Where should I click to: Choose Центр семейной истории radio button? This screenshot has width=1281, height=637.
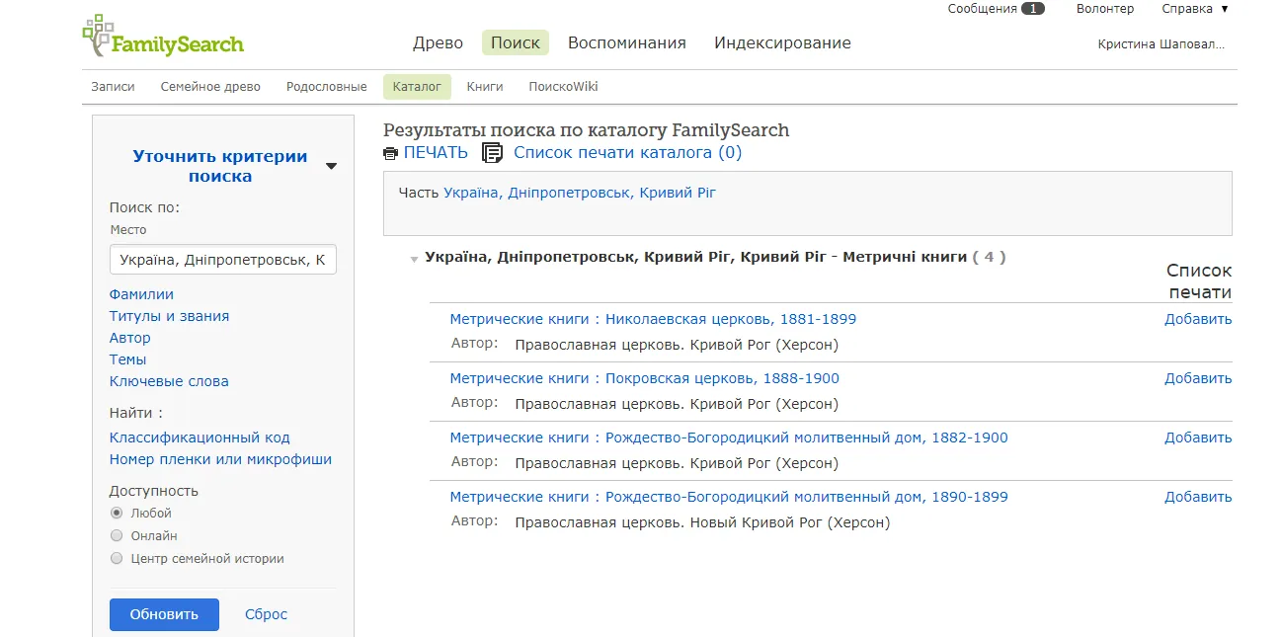point(117,558)
